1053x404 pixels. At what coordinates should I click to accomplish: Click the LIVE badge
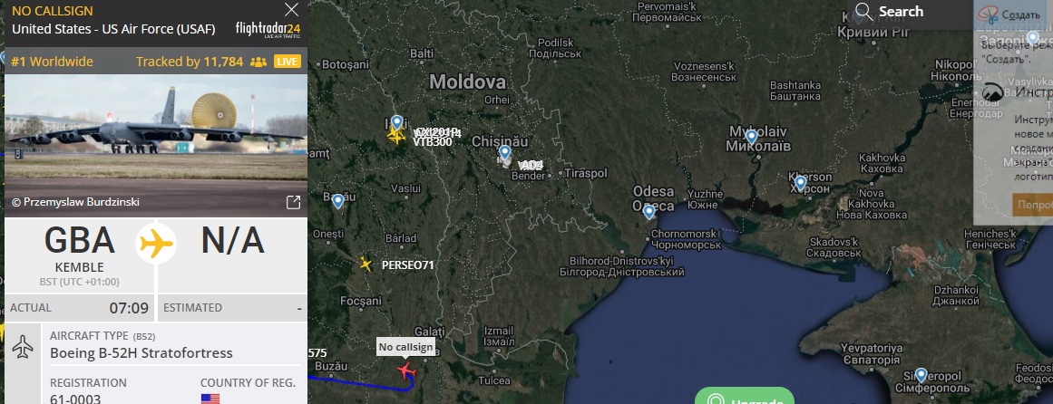pyautogui.click(x=287, y=62)
